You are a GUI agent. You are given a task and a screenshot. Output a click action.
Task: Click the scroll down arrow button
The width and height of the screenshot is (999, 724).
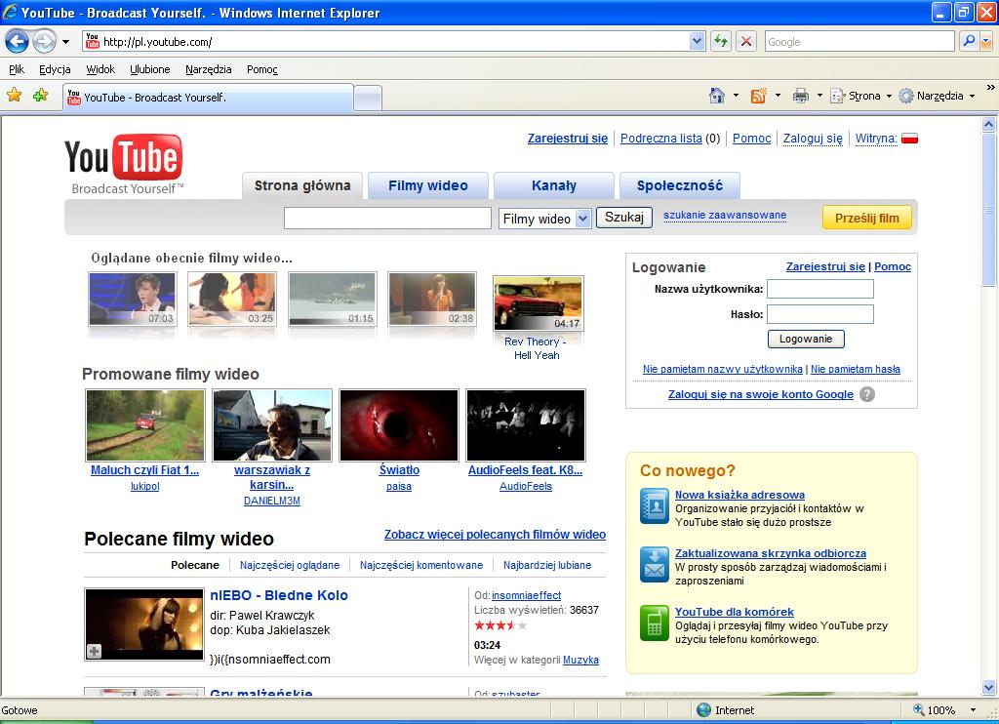(989, 688)
